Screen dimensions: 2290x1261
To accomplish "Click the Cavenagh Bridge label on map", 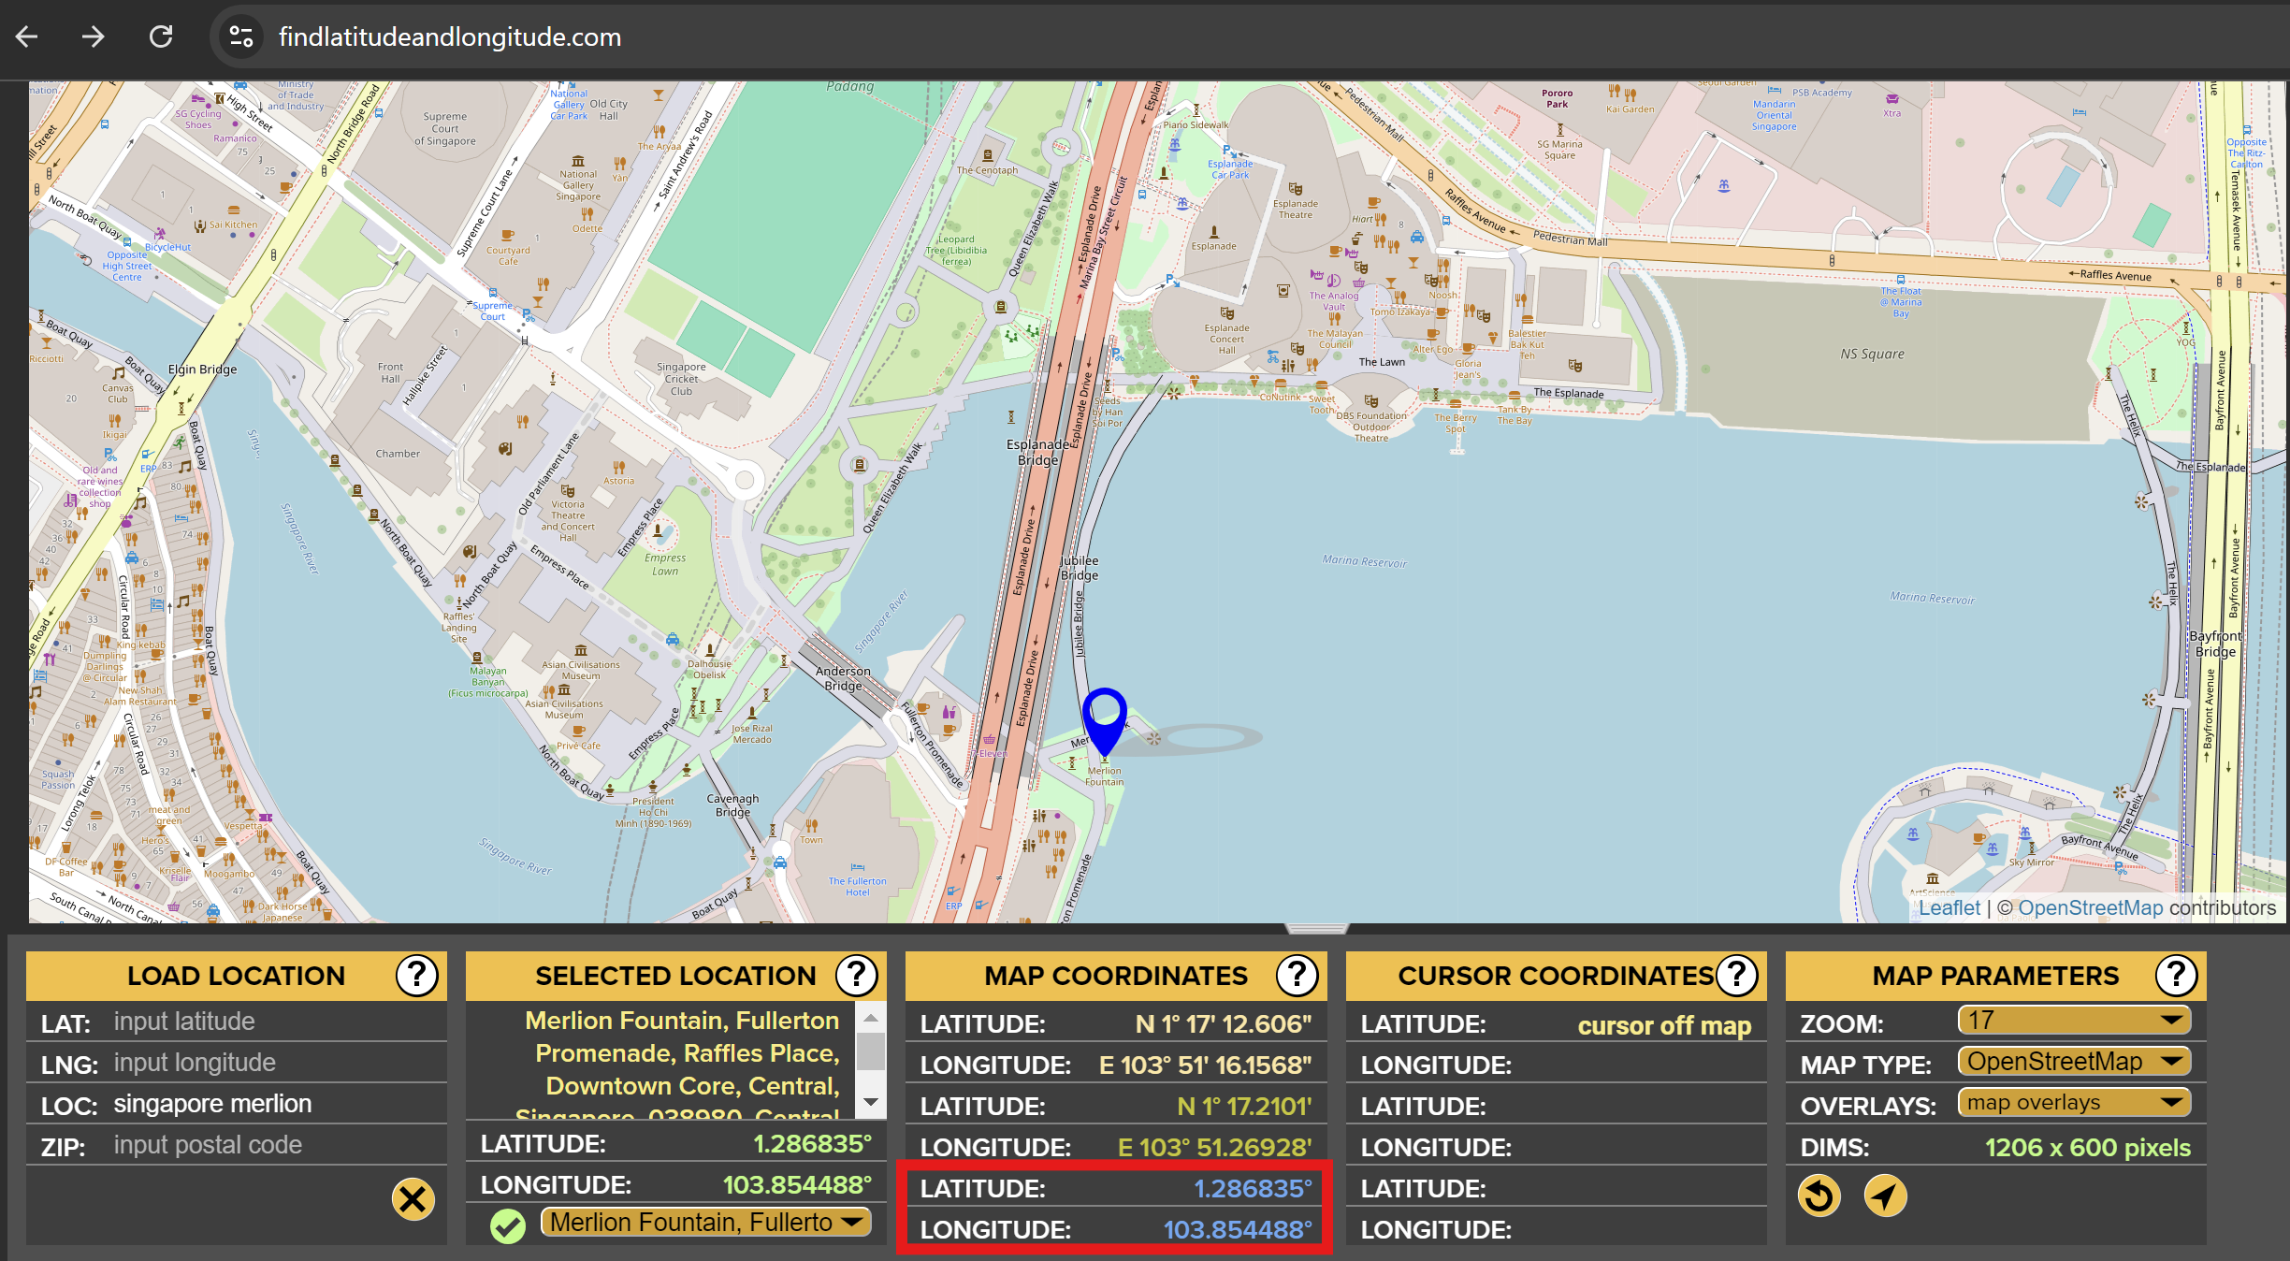I will click(732, 805).
